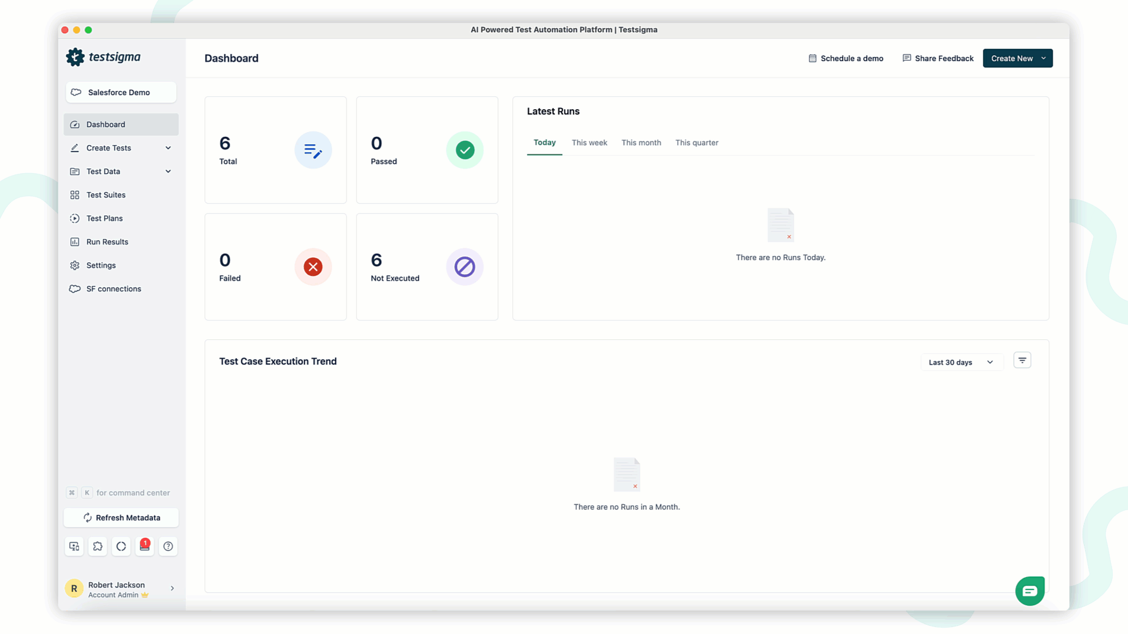Screen dimensions: 1128x634
Task: Go to Test Plans in the sidebar
Action: point(121,218)
